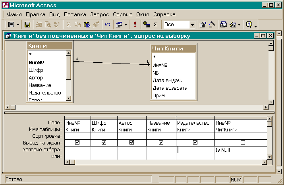The width and height of the screenshot is (284, 185).
Task: Select Дата возврата field in ЧитКниги
Action: pyautogui.click(x=170, y=88)
